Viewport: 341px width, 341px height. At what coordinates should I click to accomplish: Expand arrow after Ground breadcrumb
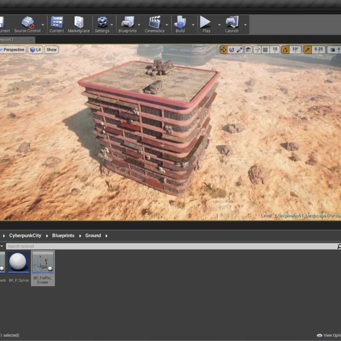(x=107, y=236)
